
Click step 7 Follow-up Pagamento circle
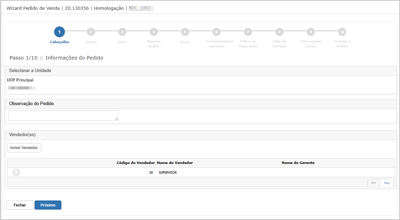tap(248, 32)
